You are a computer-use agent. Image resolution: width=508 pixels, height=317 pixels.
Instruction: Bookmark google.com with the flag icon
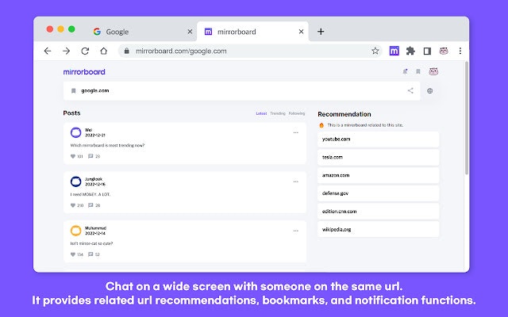[74, 91]
